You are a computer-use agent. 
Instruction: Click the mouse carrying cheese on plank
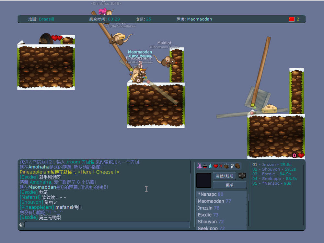click(x=119, y=39)
